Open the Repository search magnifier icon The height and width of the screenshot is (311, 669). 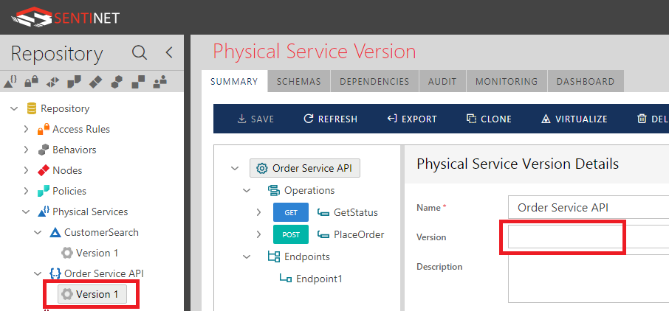[x=140, y=53]
